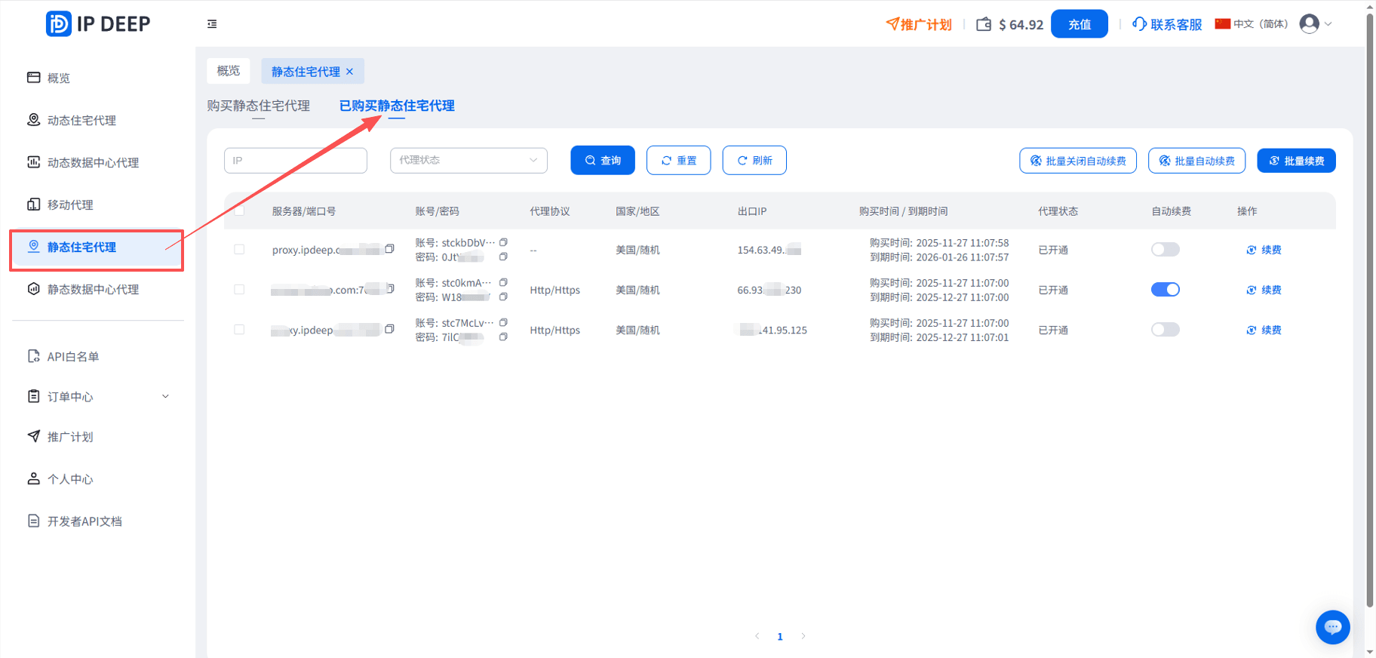Collapse sidebar with the menu fold icon
The width and height of the screenshot is (1376, 658).
click(x=212, y=24)
